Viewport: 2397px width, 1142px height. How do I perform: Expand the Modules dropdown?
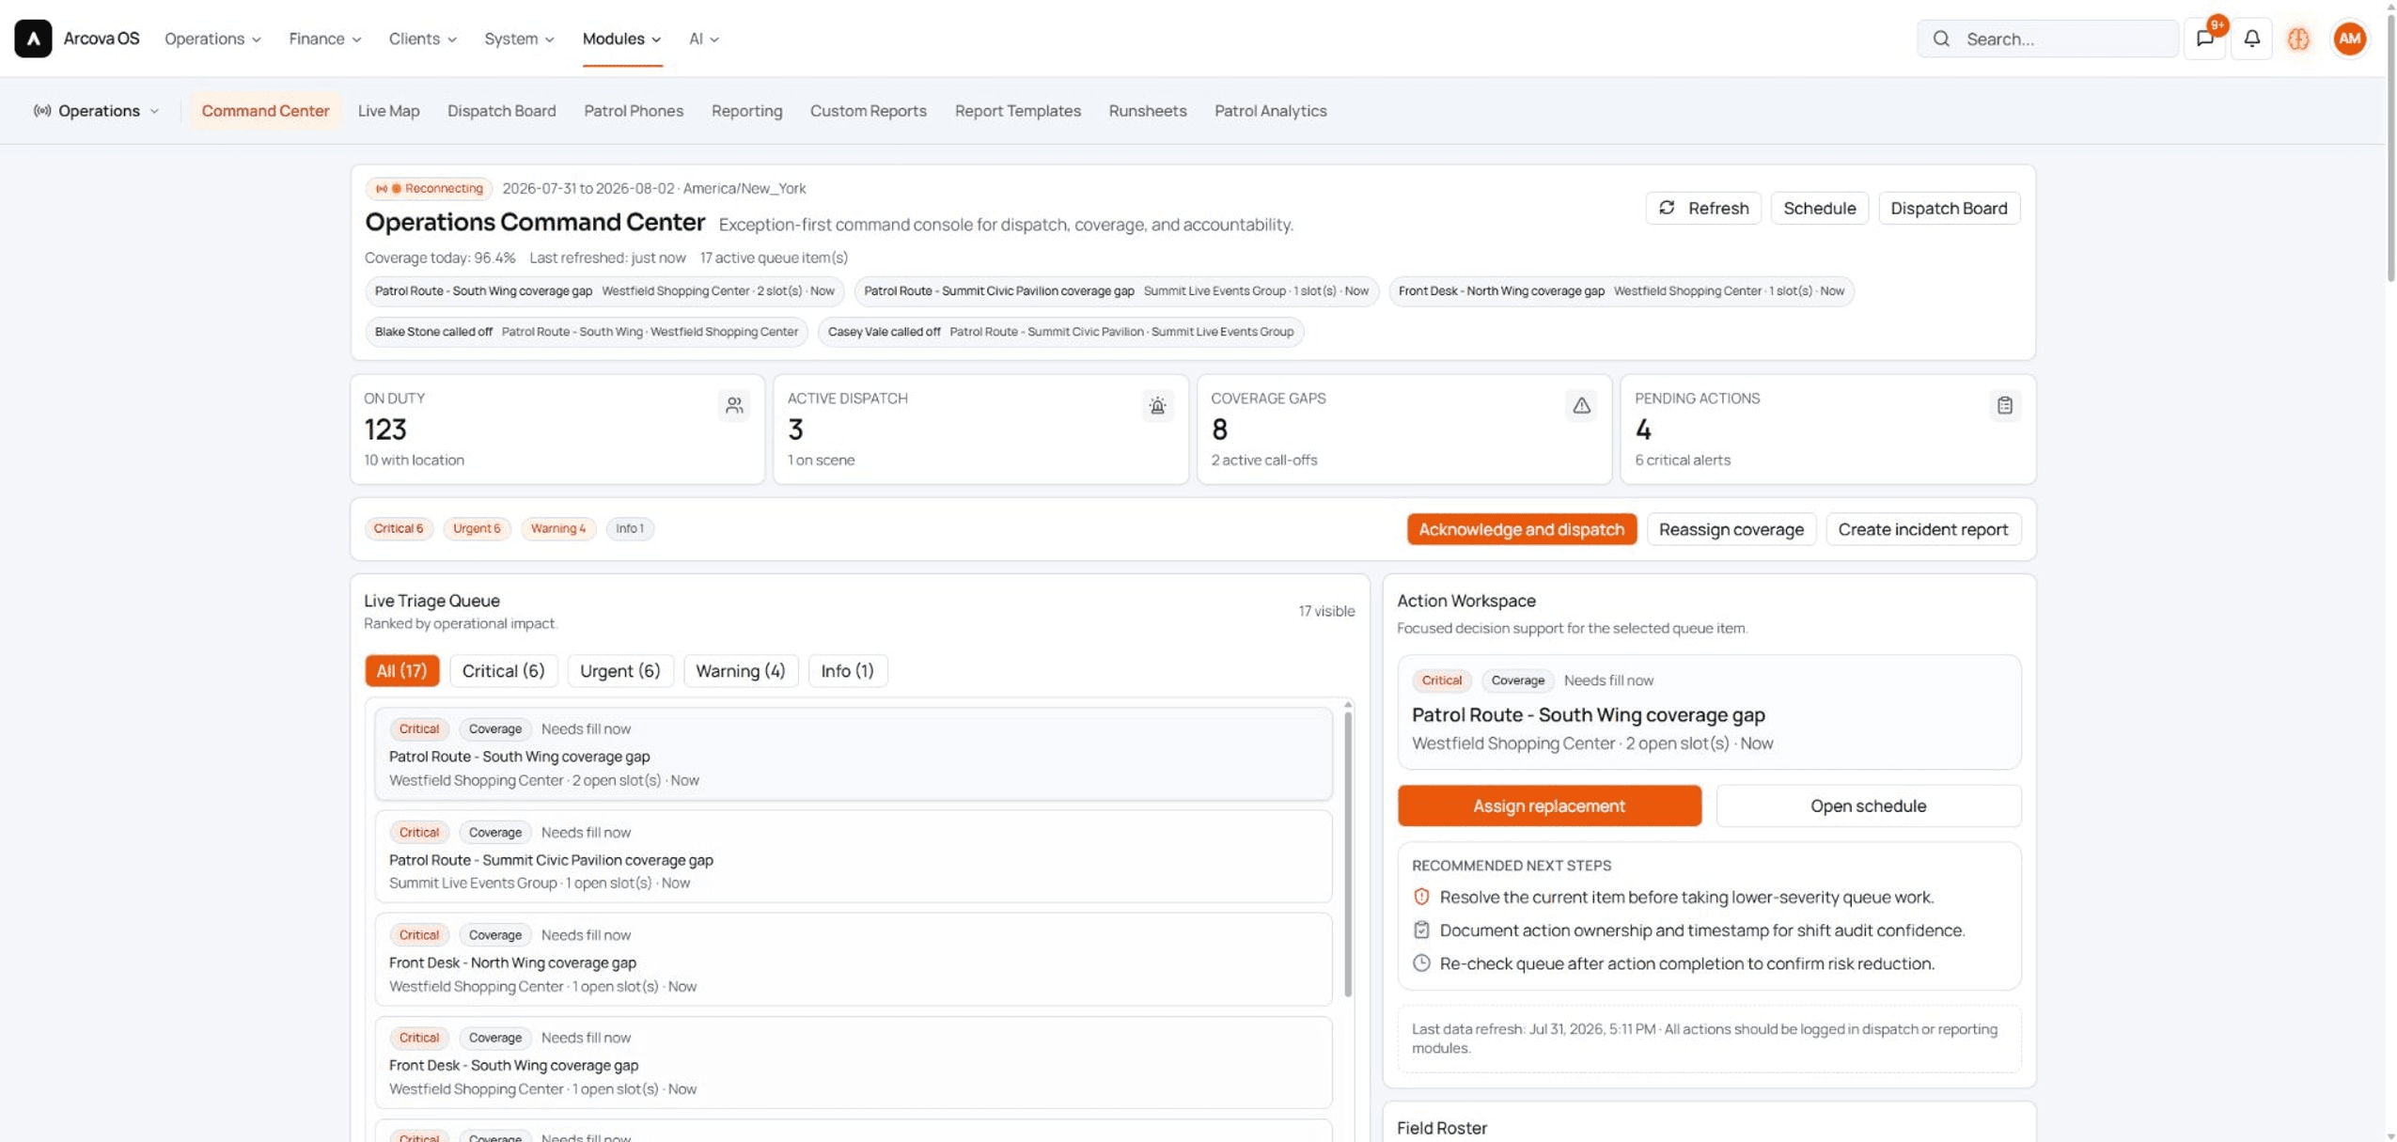pyautogui.click(x=621, y=39)
